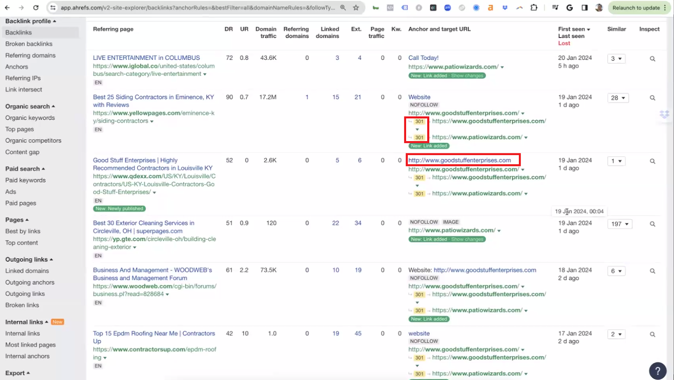Open Content gap report
The width and height of the screenshot is (674, 380).
tap(22, 152)
